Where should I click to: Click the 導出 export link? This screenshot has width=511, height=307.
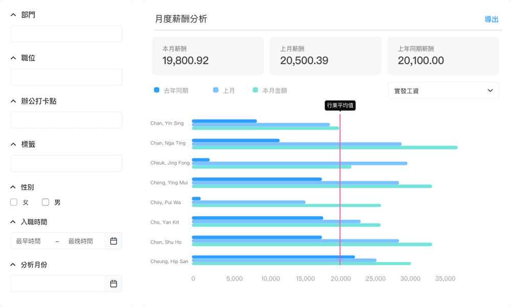click(x=492, y=19)
